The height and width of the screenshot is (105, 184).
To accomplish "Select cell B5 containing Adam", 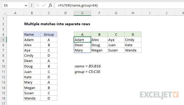I will click(x=32, y=40).
